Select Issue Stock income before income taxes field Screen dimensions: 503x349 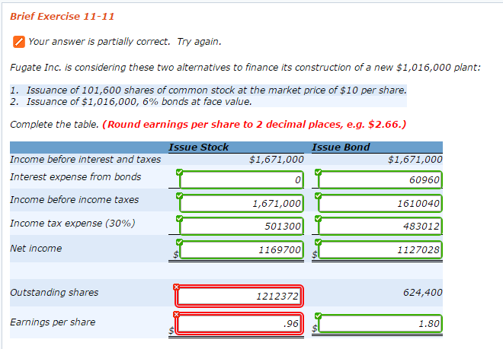(x=242, y=203)
